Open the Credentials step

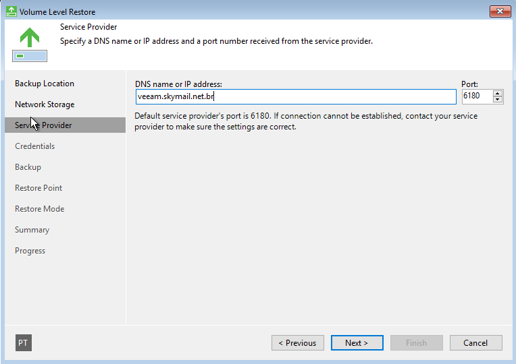pyautogui.click(x=35, y=146)
